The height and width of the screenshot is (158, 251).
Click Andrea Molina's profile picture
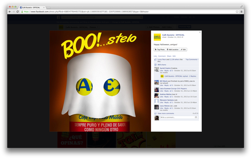[x=156, y=96]
